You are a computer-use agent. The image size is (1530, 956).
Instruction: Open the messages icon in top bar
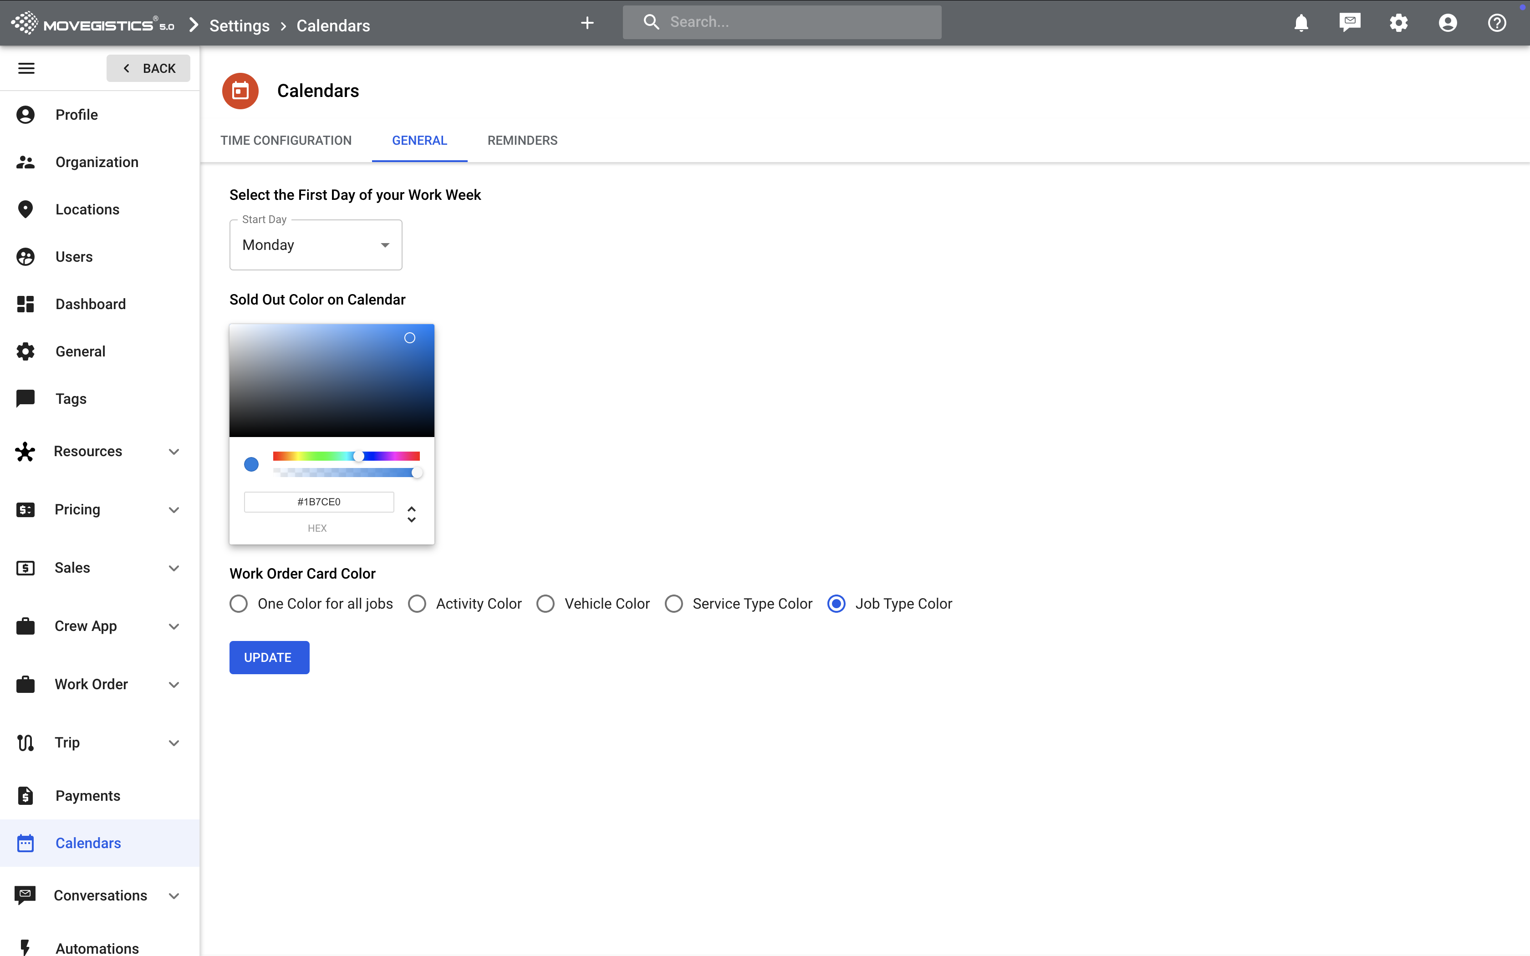1349,23
